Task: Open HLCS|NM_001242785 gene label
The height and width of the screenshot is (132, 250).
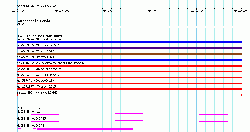Action: point(31,119)
